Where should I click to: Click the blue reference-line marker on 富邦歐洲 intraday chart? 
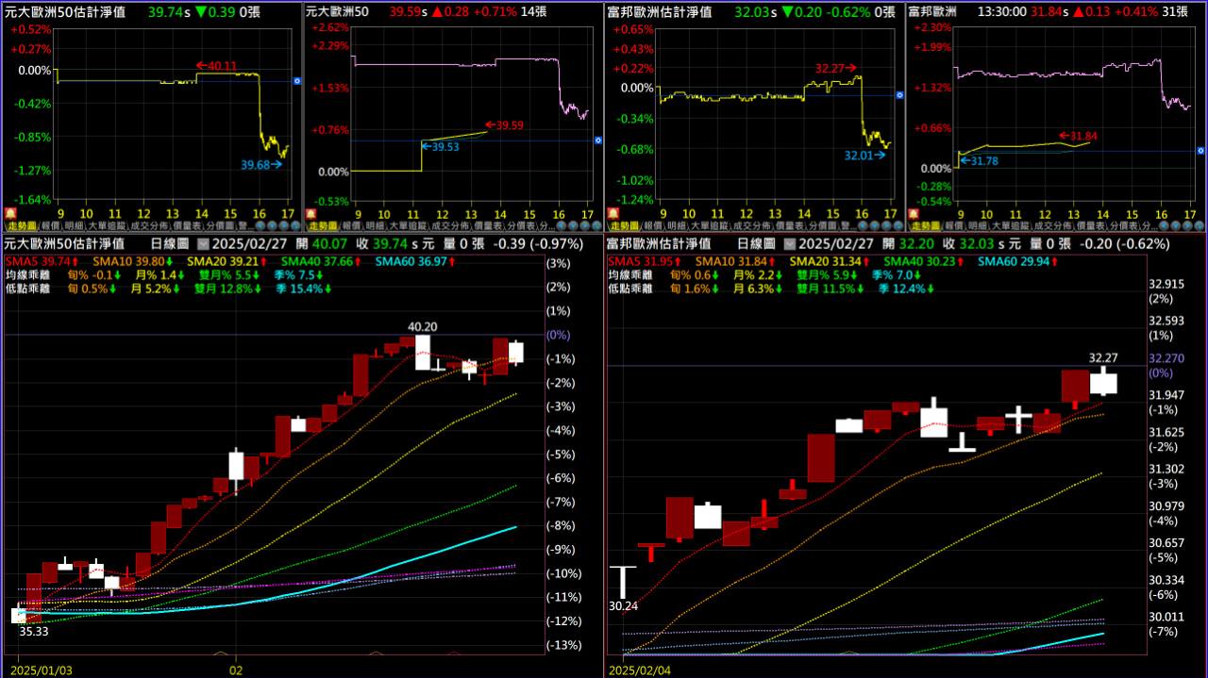point(1200,150)
